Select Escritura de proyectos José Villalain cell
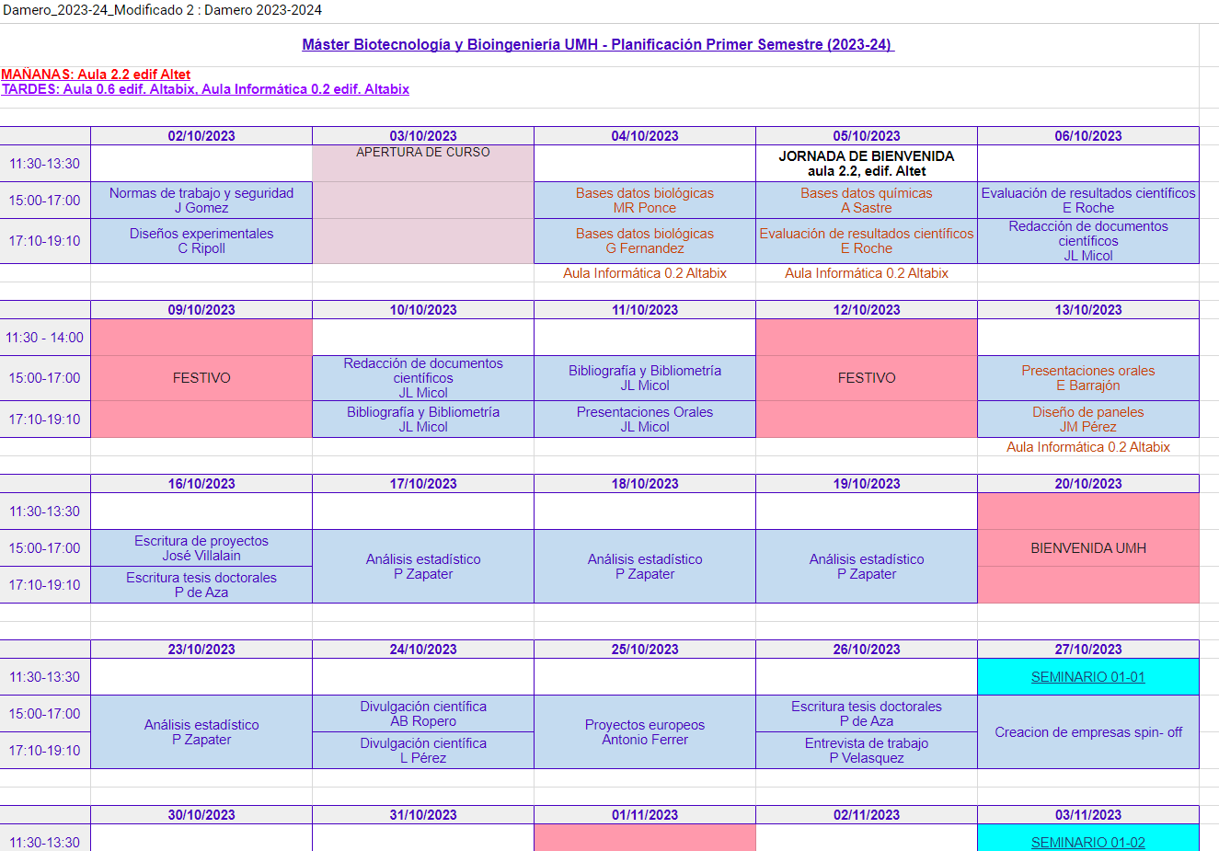1219x851 pixels. tap(201, 548)
